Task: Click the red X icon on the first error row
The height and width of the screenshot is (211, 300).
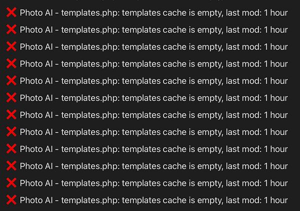Action: [x=11, y=12]
